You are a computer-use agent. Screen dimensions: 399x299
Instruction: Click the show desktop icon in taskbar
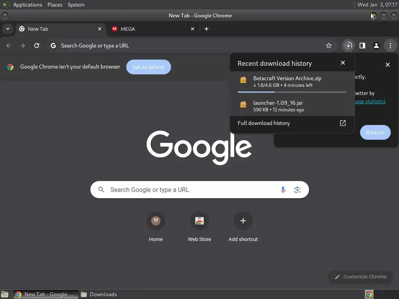(5, 294)
